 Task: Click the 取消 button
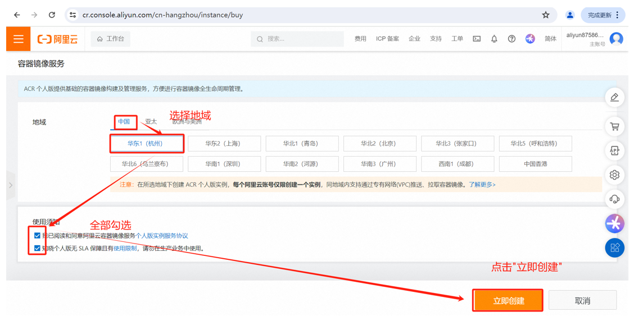(x=582, y=301)
